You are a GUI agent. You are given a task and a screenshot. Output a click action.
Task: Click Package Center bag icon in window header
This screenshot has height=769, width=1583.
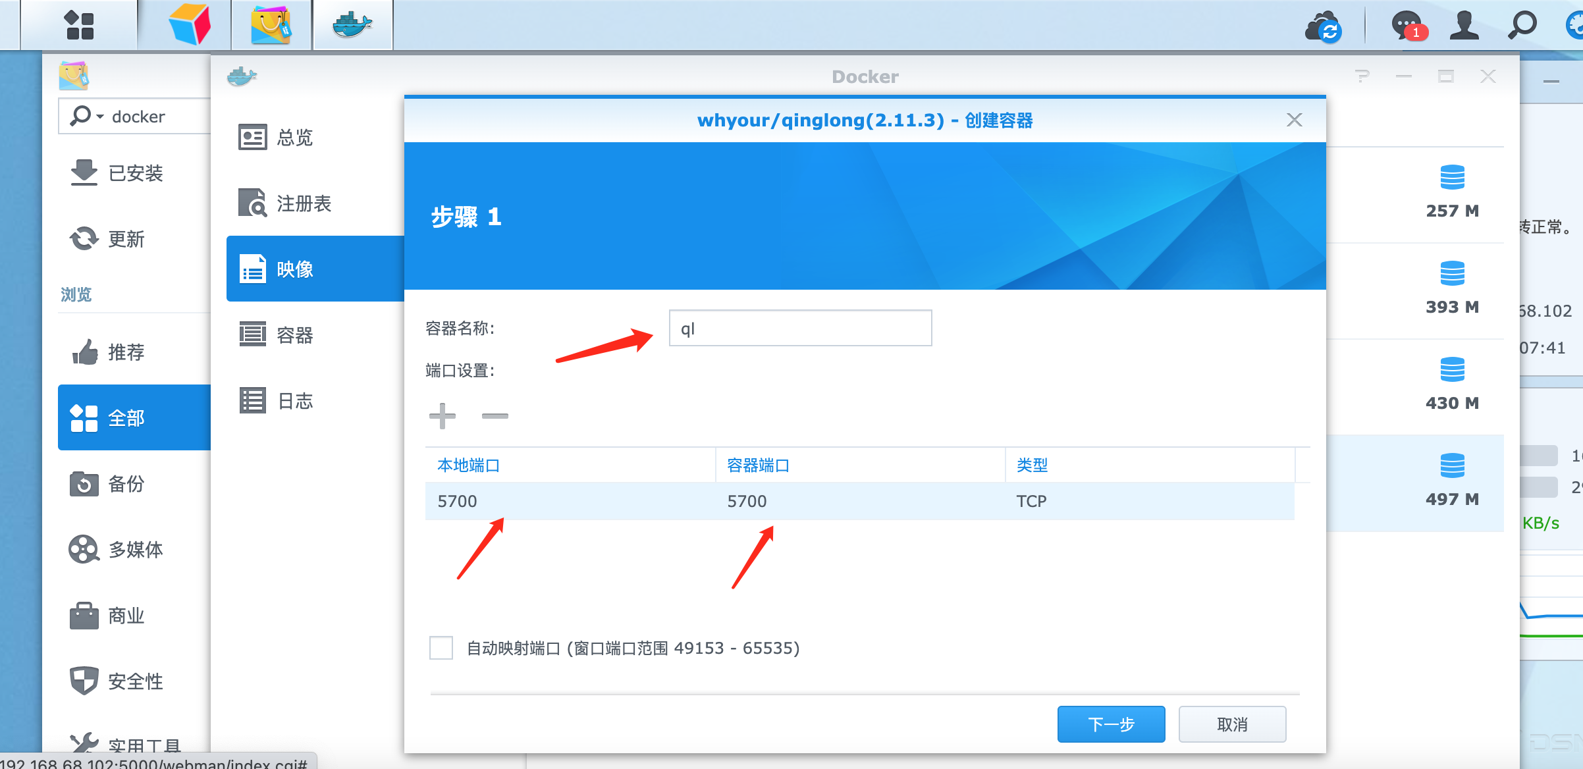click(x=74, y=76)
